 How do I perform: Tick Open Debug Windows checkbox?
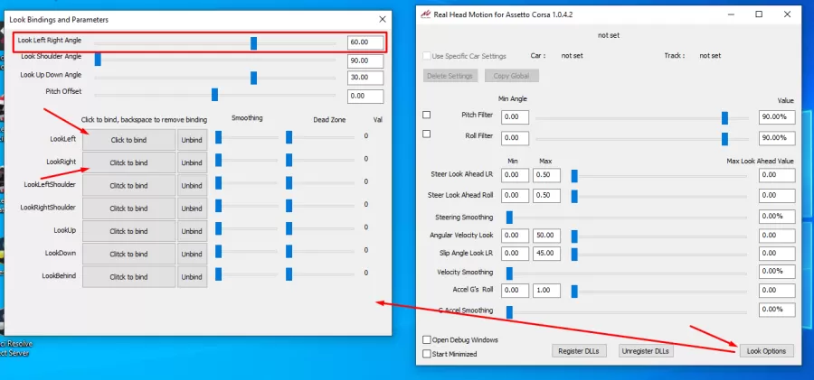click(427, 340)
